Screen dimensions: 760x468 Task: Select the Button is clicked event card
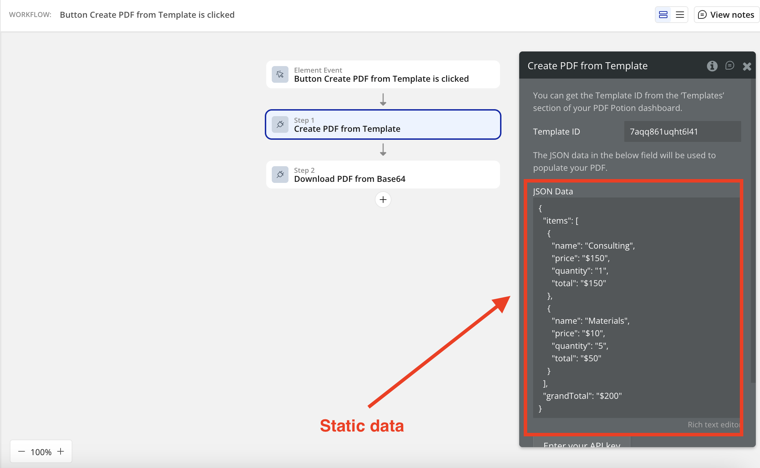pos(383,74)
